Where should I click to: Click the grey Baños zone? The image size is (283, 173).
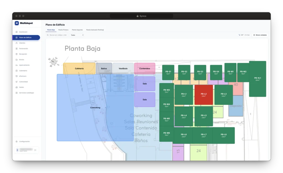click(104, 68)
